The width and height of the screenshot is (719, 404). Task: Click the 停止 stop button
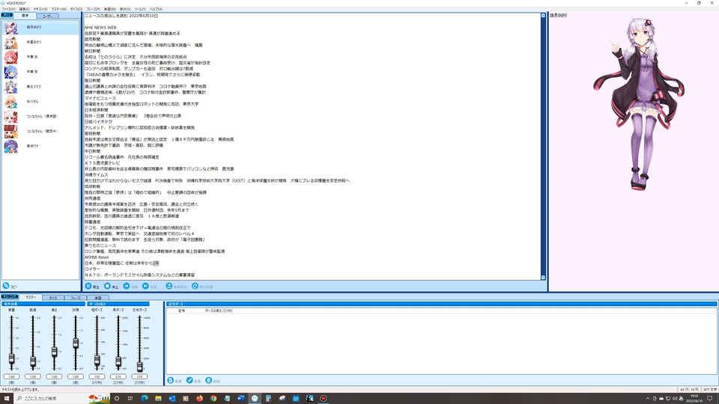(111, 287)
